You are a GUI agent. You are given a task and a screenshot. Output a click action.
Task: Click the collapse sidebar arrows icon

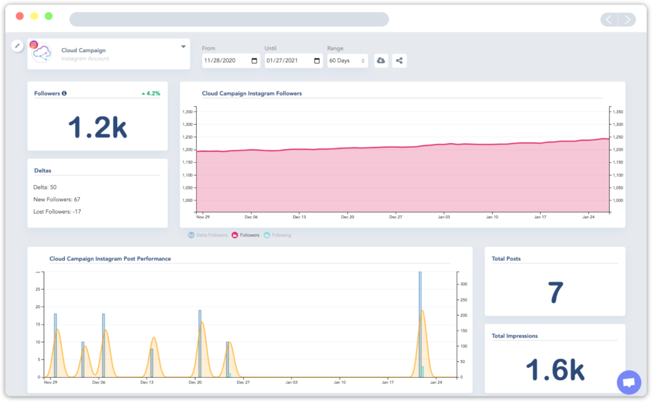point(17,46)
